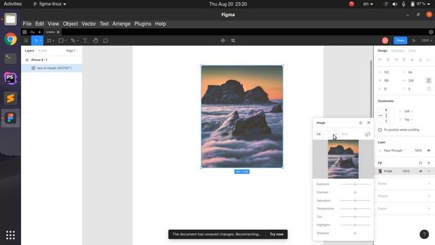Image resolution: width=435 pixels, height=245 pixels.
Task: Open the fill styles four-dot icon
Action: pyautogui.click(x=420, y=163)
